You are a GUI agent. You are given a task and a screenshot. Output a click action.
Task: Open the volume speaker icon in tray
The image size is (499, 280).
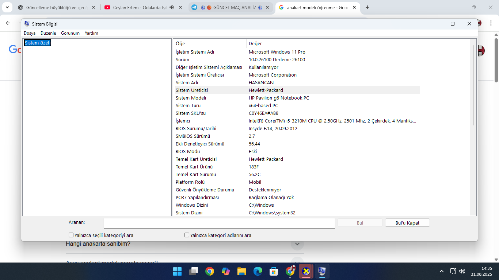[462, 271]
